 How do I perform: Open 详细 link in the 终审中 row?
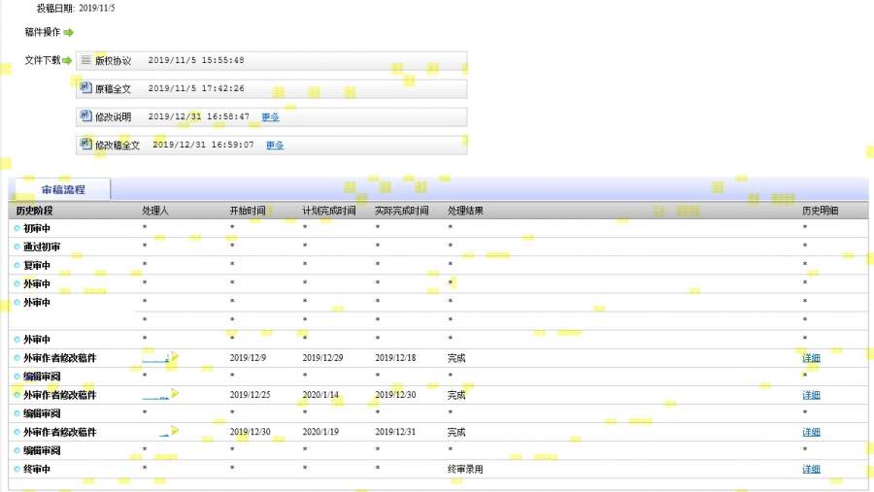[811, 469]
